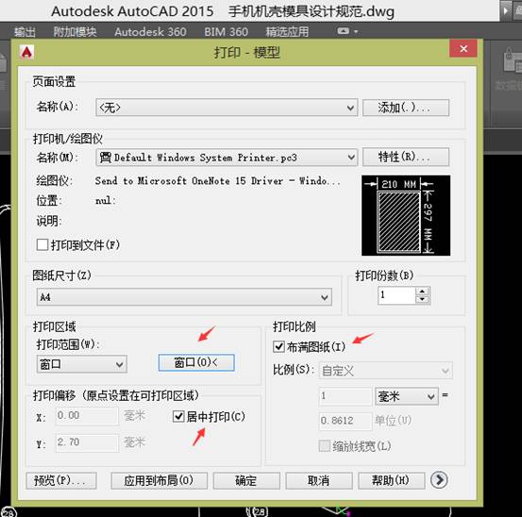
Task: Click 预览(P) preview button
Action: click(x=61, y=480)
